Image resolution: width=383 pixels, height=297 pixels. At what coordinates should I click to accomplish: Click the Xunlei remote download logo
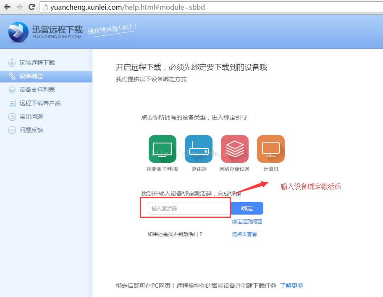pyautogui.click(x=18, y=32)
